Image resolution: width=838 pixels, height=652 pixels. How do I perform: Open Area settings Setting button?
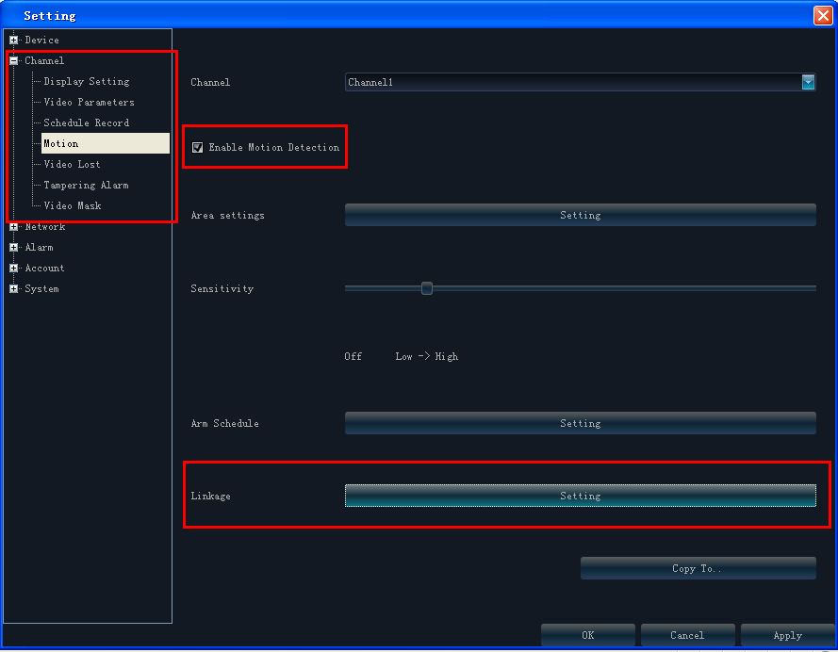pos(581,215)
